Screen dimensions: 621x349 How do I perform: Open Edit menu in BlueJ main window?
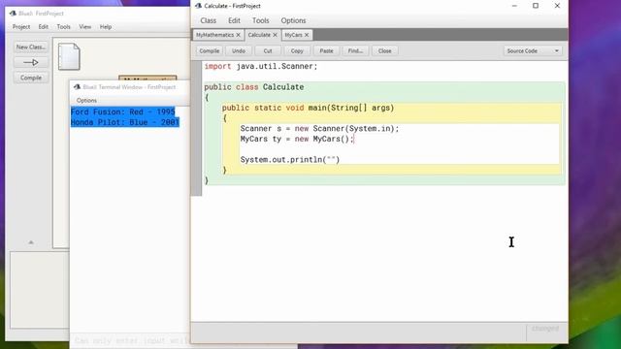[x=43, y=27]
